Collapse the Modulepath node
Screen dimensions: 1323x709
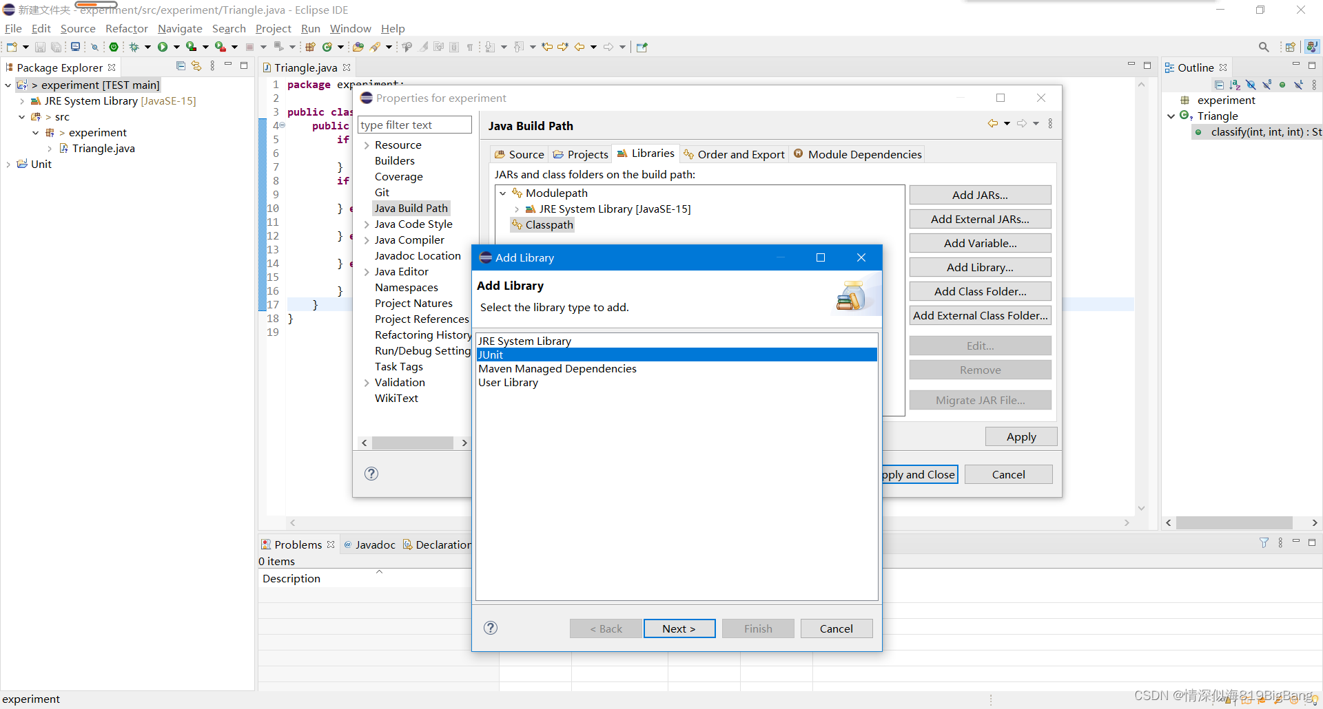coord(503,193)
